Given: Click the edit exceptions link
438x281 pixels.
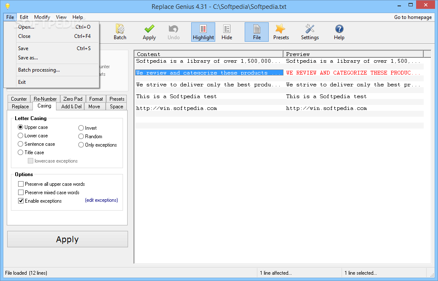Looking at the screenshot, I should point(101,200).
